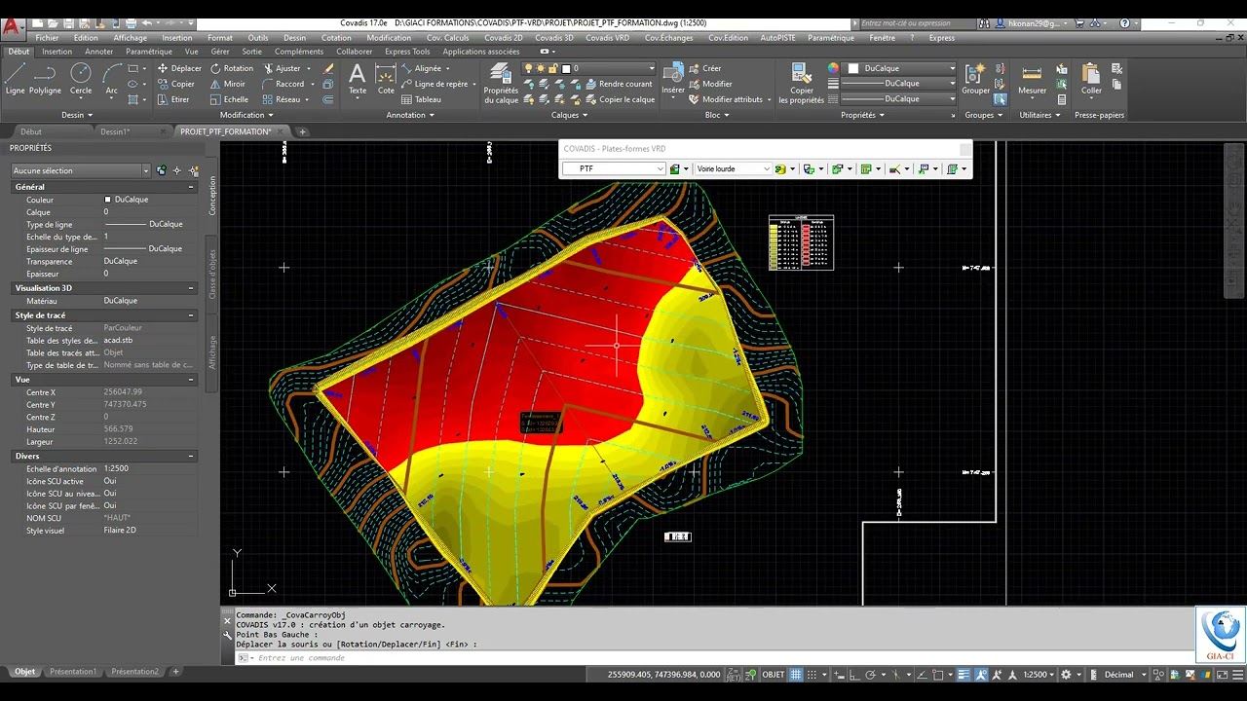This screenshot has height=701, width=1247.
Task: Insert text with the Texte tool
Action: [x=358, y=80]
